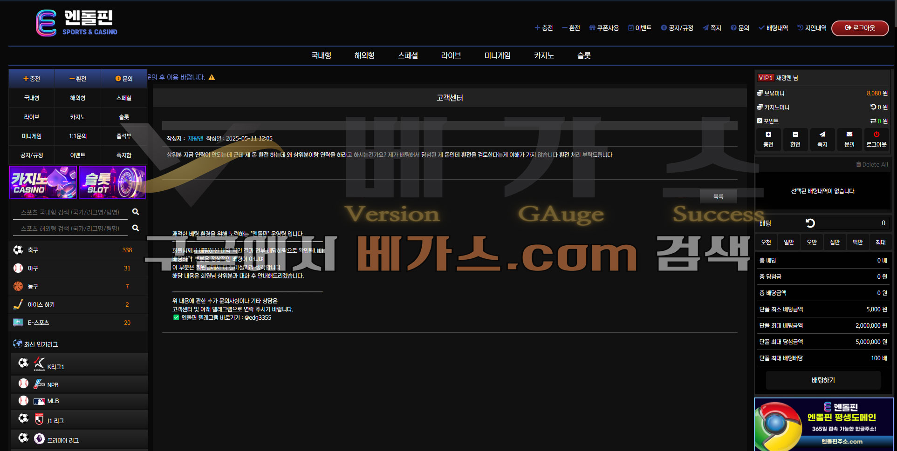Expand the 농구 sport row

pyautogui.click(x=78, y=286)
